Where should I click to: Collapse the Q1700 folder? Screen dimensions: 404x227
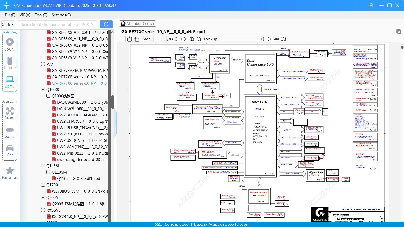tap(43, 185)
